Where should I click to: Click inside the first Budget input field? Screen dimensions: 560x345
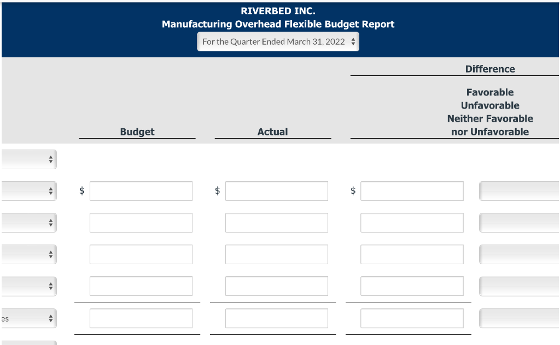141,191
